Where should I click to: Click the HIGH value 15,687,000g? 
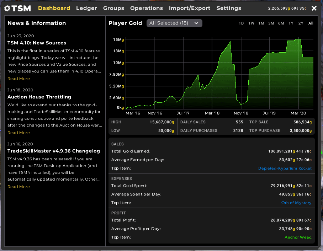(x=162, y=122)
